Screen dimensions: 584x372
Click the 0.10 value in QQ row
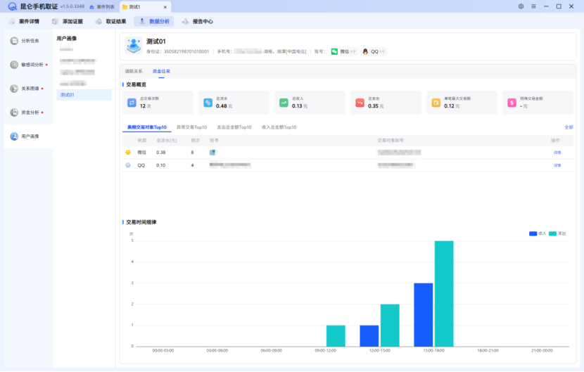tap(161, 165)
